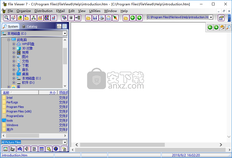This screenshot has width=232, height=158.
Task: Click green forward arrow in viewer panel
Action: [216, 27]
